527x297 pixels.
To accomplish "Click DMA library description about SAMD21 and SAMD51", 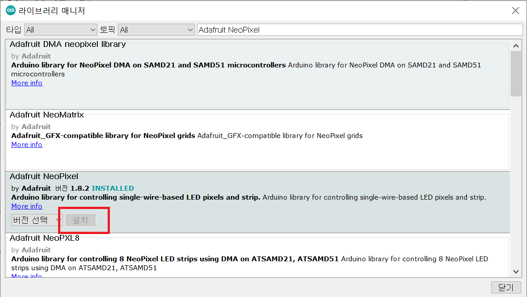I will point(246,70).
